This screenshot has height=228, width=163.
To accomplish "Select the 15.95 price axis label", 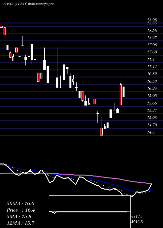I will click(x=152, y=96).
